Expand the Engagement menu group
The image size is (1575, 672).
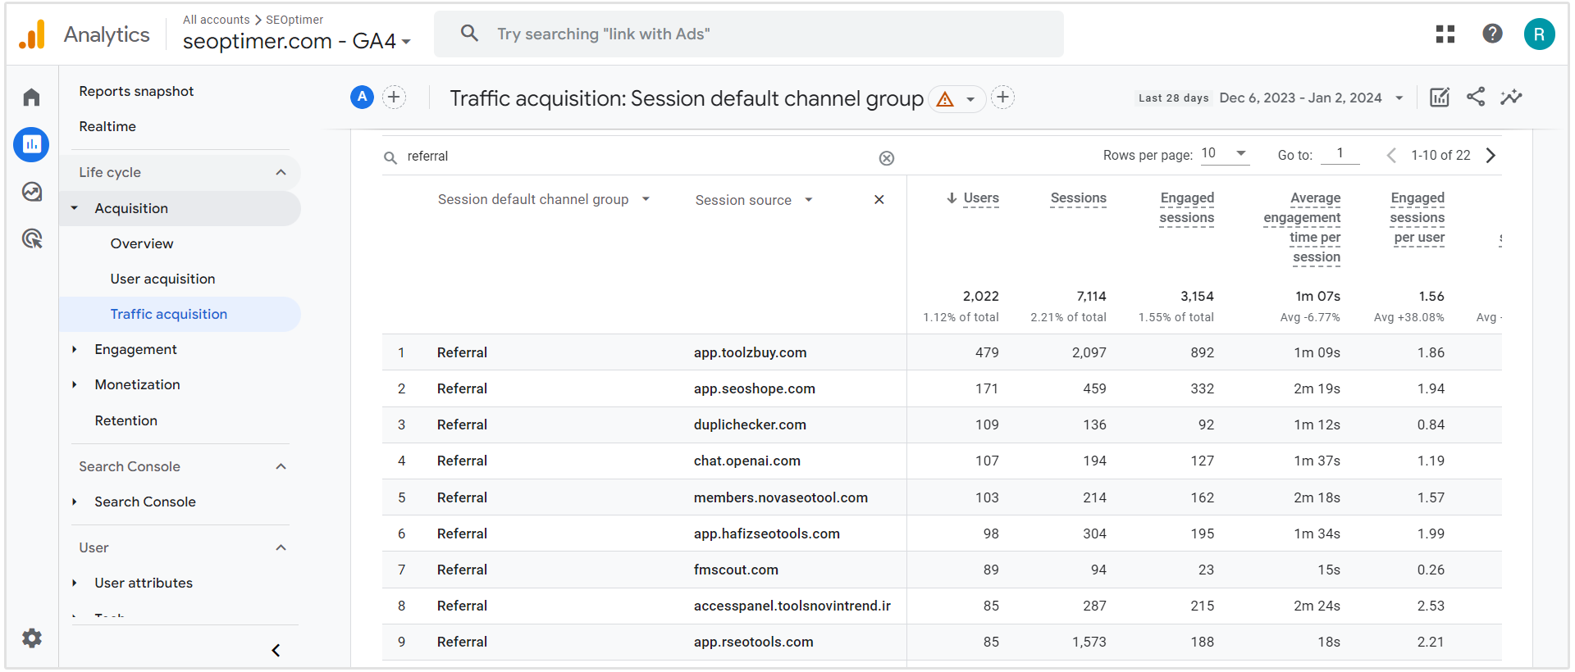tap(75, 350)
